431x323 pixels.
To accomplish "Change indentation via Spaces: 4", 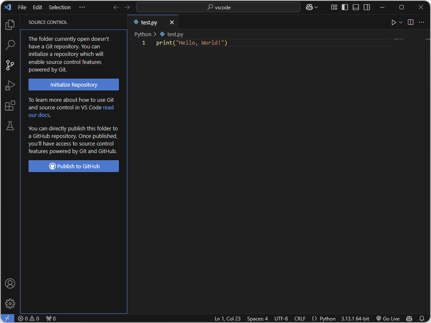I will pos(257,319).
